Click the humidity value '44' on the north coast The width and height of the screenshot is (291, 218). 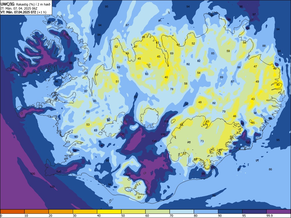(x=178, y=45)
